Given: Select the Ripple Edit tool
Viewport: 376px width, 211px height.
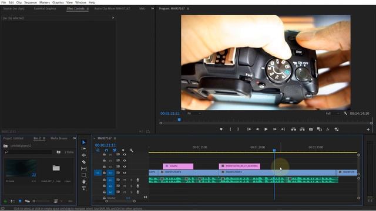Looking at the screenshot, I should point(83,155).
